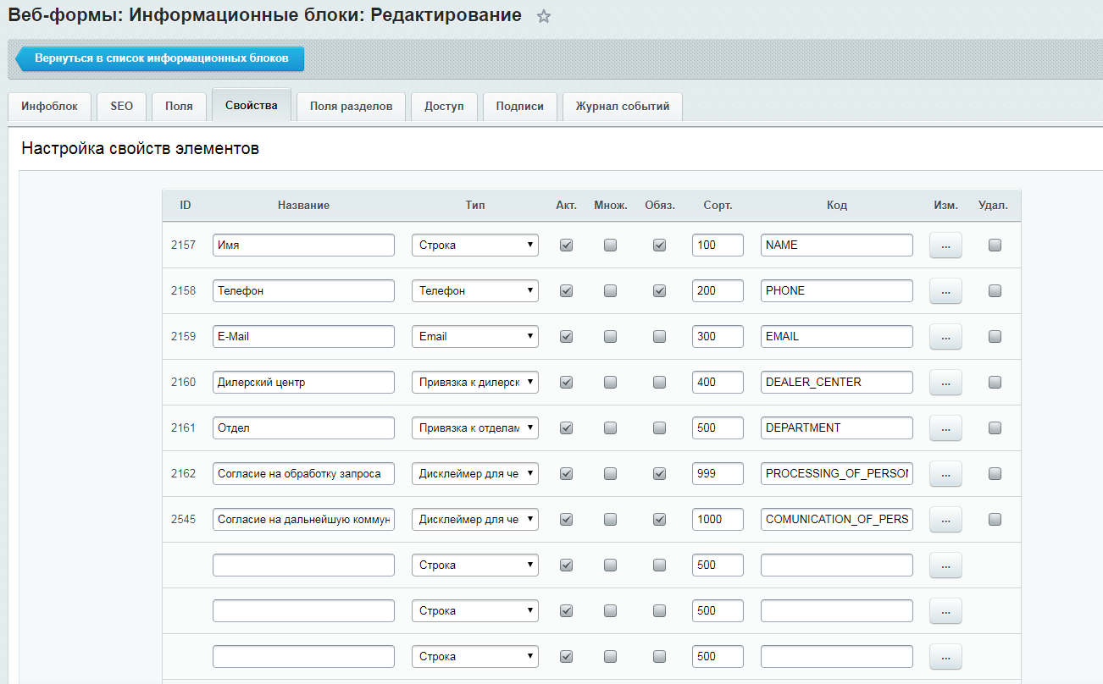Open type dropdown for Имя property
Image resolution: width=1103 pixels, height=684 pixels.
coord(474,245)
